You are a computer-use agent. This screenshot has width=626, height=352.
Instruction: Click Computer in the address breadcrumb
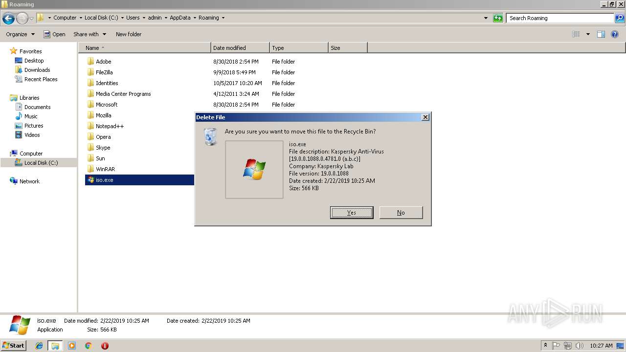pyautogui.click(x=65, y=18)
